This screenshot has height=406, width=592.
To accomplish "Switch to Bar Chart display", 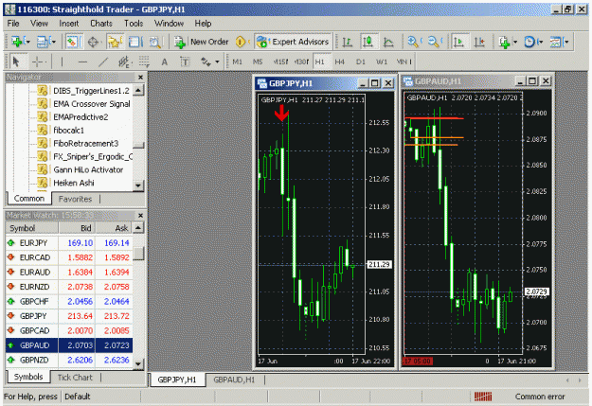I will click(348, 42).
